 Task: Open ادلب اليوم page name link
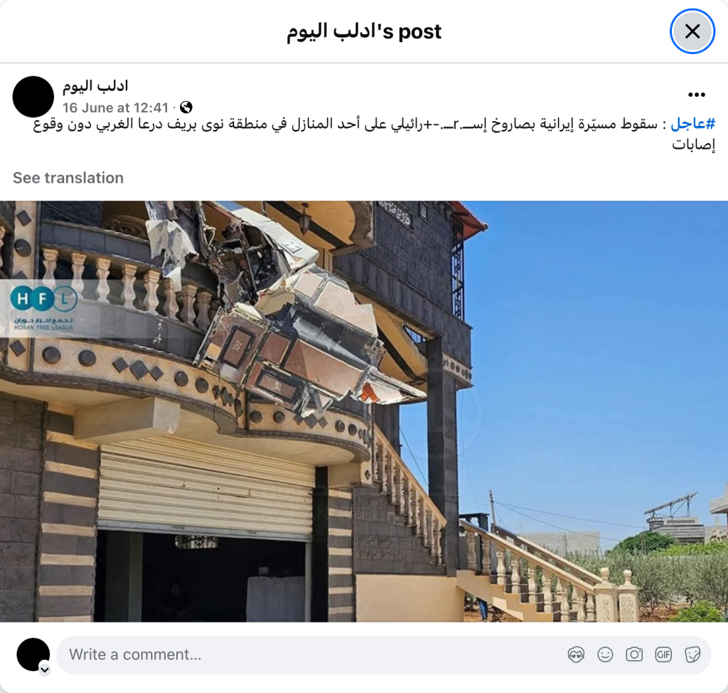pos(95,85)
